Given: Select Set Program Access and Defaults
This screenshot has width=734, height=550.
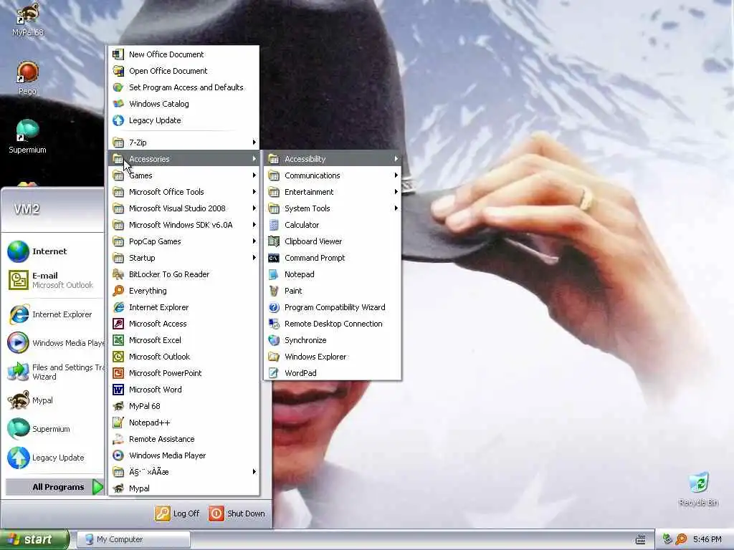Looking at the screenshot, I should (x=183, y=87).
